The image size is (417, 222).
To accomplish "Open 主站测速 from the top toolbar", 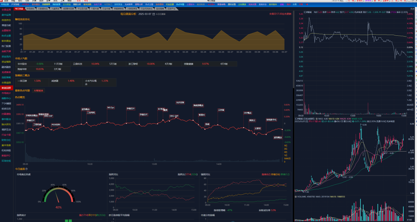I will tap(242, 4).
